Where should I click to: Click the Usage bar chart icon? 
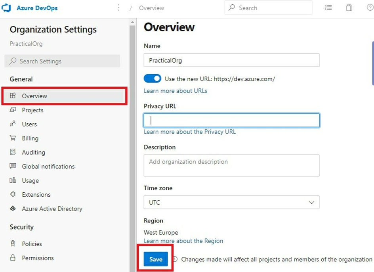coord(13,180)
